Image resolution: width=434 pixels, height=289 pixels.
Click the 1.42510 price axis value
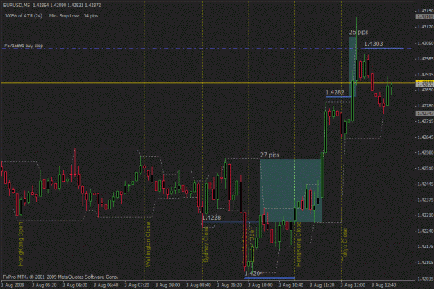425,168
